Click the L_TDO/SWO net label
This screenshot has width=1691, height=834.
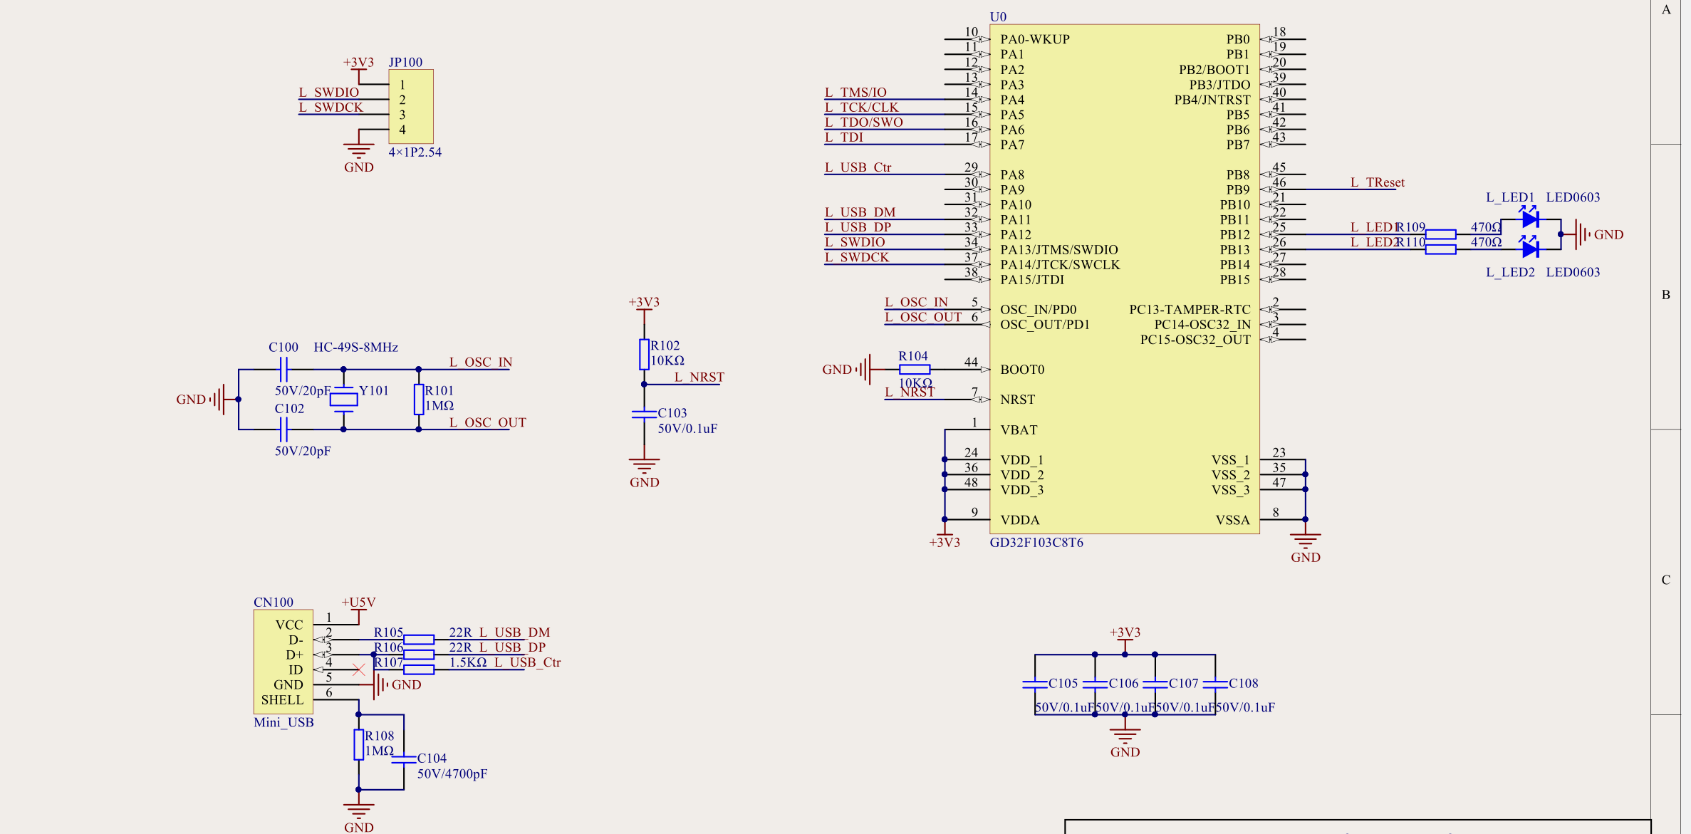tap(863, 122)
